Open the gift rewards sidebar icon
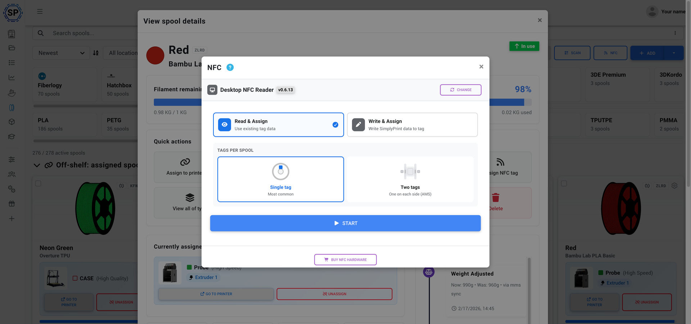The width and height of the screenshot is (691, 324). pyautogui.click(x=12, y=203)
